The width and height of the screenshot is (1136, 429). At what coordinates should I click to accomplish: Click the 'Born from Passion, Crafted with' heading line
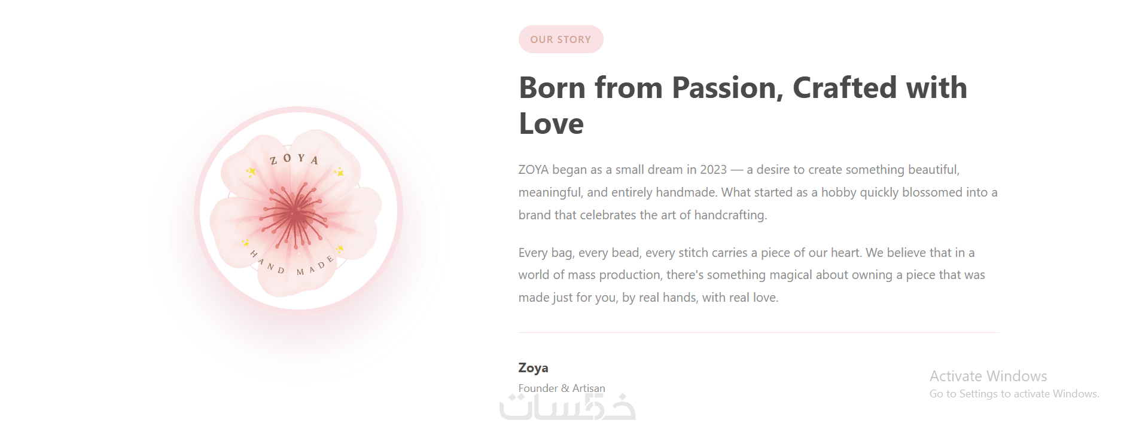click(x=742, y=88)
